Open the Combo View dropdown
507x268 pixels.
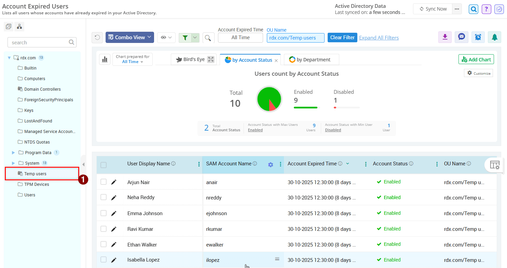pos(130,38)
